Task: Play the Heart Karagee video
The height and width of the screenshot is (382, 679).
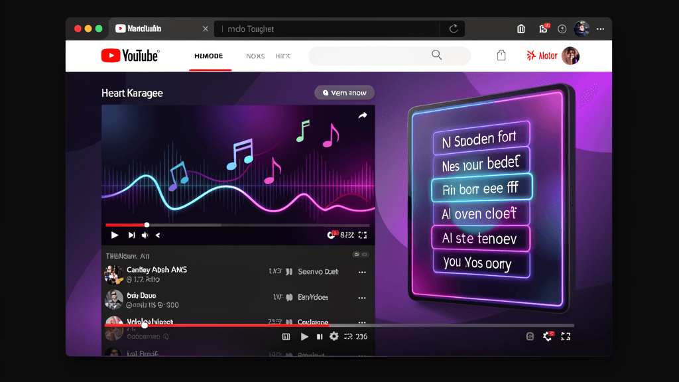Action: point(114,235)
